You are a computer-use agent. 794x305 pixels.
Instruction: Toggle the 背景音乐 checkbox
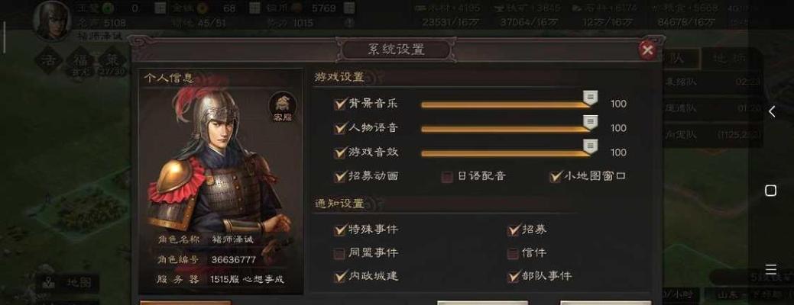click(x=340, y=104)
